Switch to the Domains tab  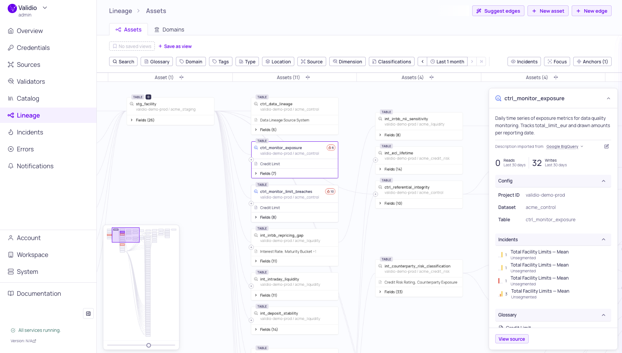click(169, 30)
